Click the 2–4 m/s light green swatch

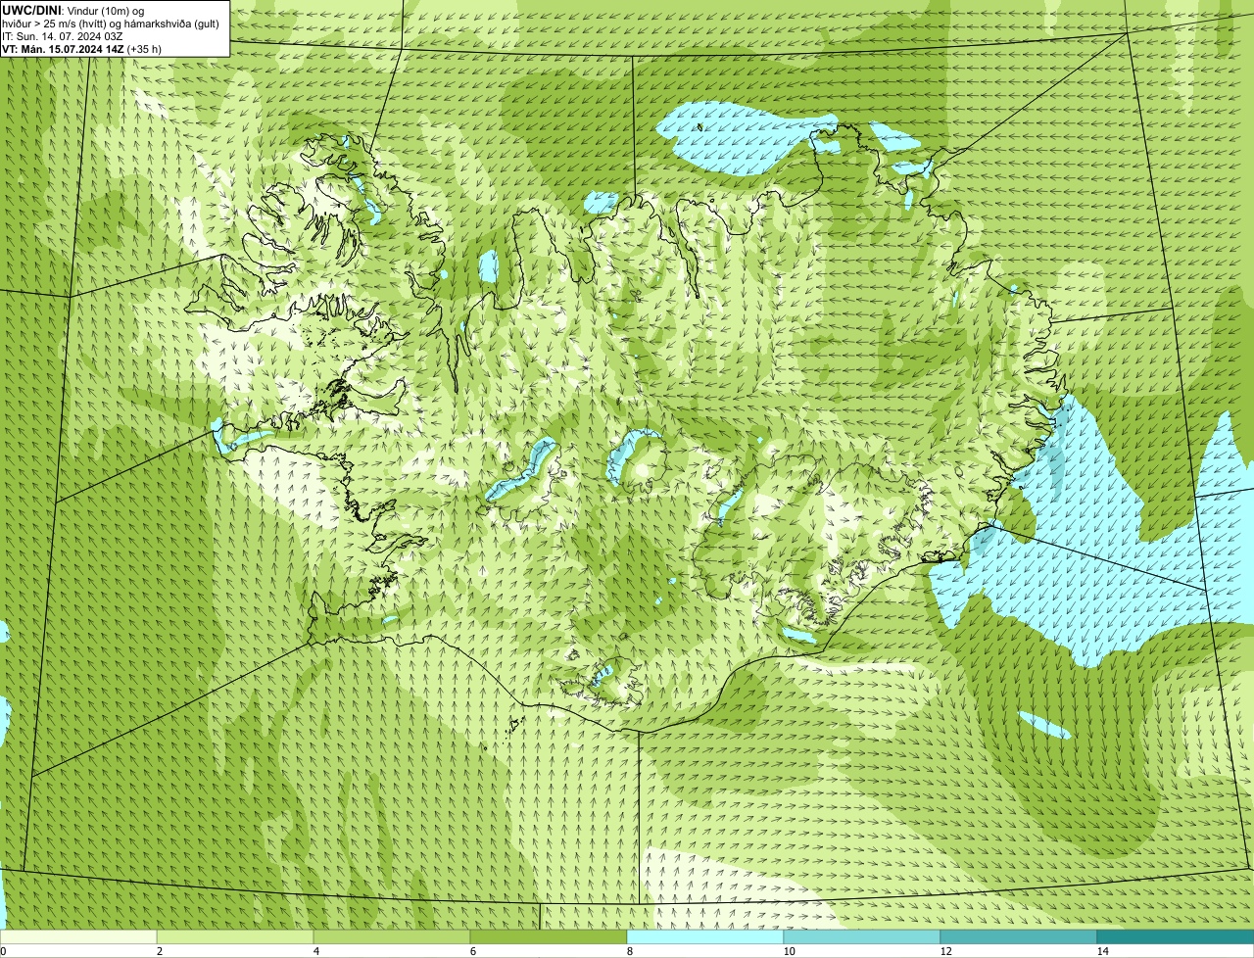[235, 936]
